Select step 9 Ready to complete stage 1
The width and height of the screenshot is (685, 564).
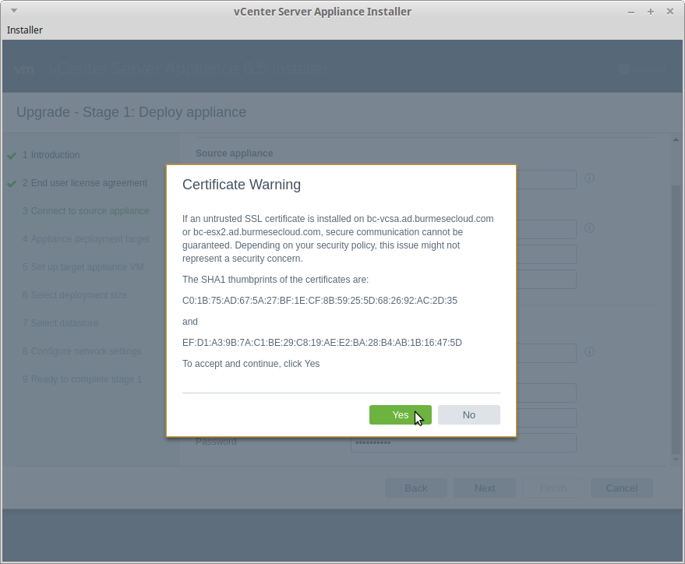coord(82,379)
